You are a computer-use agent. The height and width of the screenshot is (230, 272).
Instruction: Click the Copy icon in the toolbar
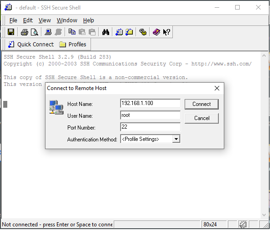pyautogui.click(x=72, y=32)
